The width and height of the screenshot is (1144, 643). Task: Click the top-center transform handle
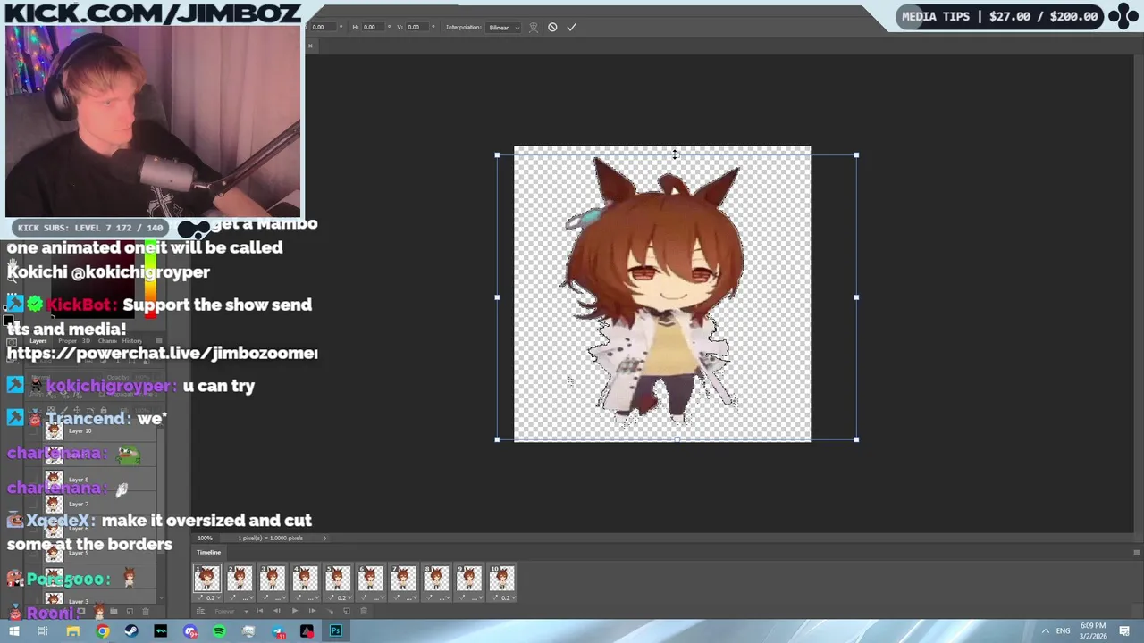677,154
